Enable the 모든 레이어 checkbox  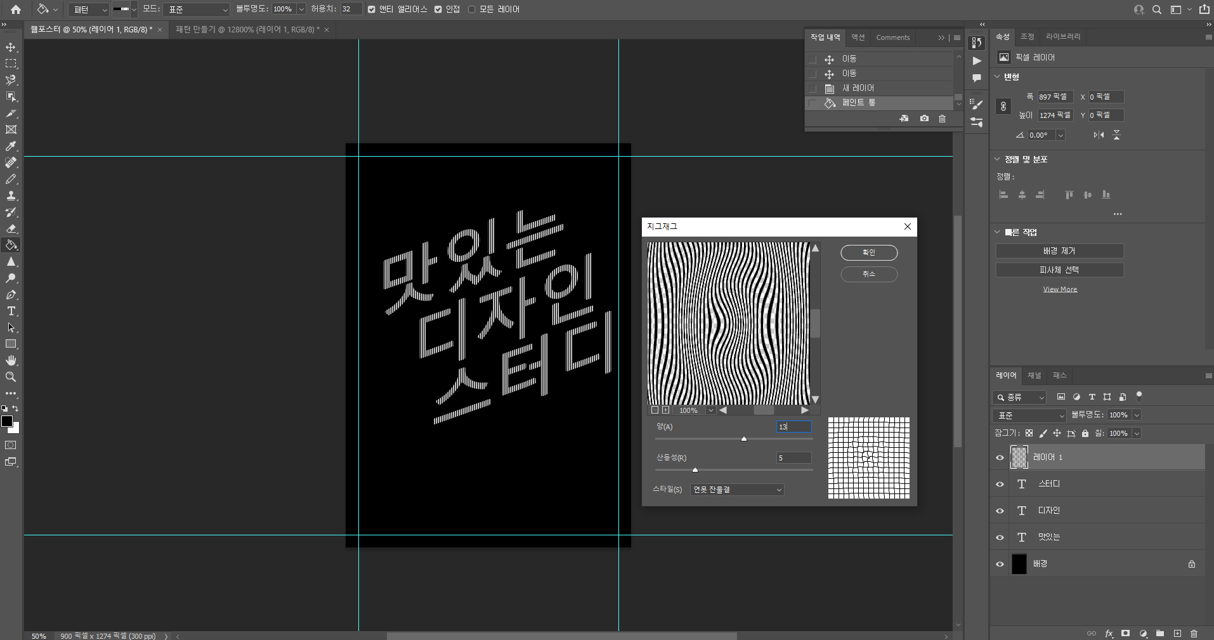[471, 10]
